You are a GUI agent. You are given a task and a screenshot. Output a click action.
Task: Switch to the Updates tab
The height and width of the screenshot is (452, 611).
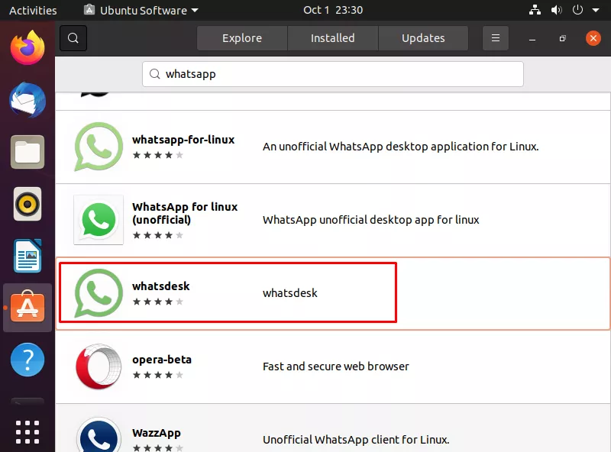tap(423, 38)
